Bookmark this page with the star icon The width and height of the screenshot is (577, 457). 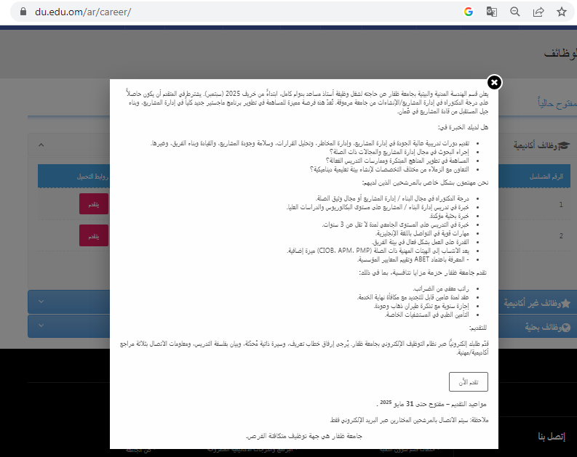561,12
